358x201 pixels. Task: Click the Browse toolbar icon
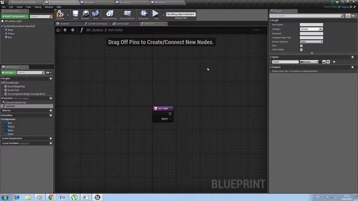point(86,15)
